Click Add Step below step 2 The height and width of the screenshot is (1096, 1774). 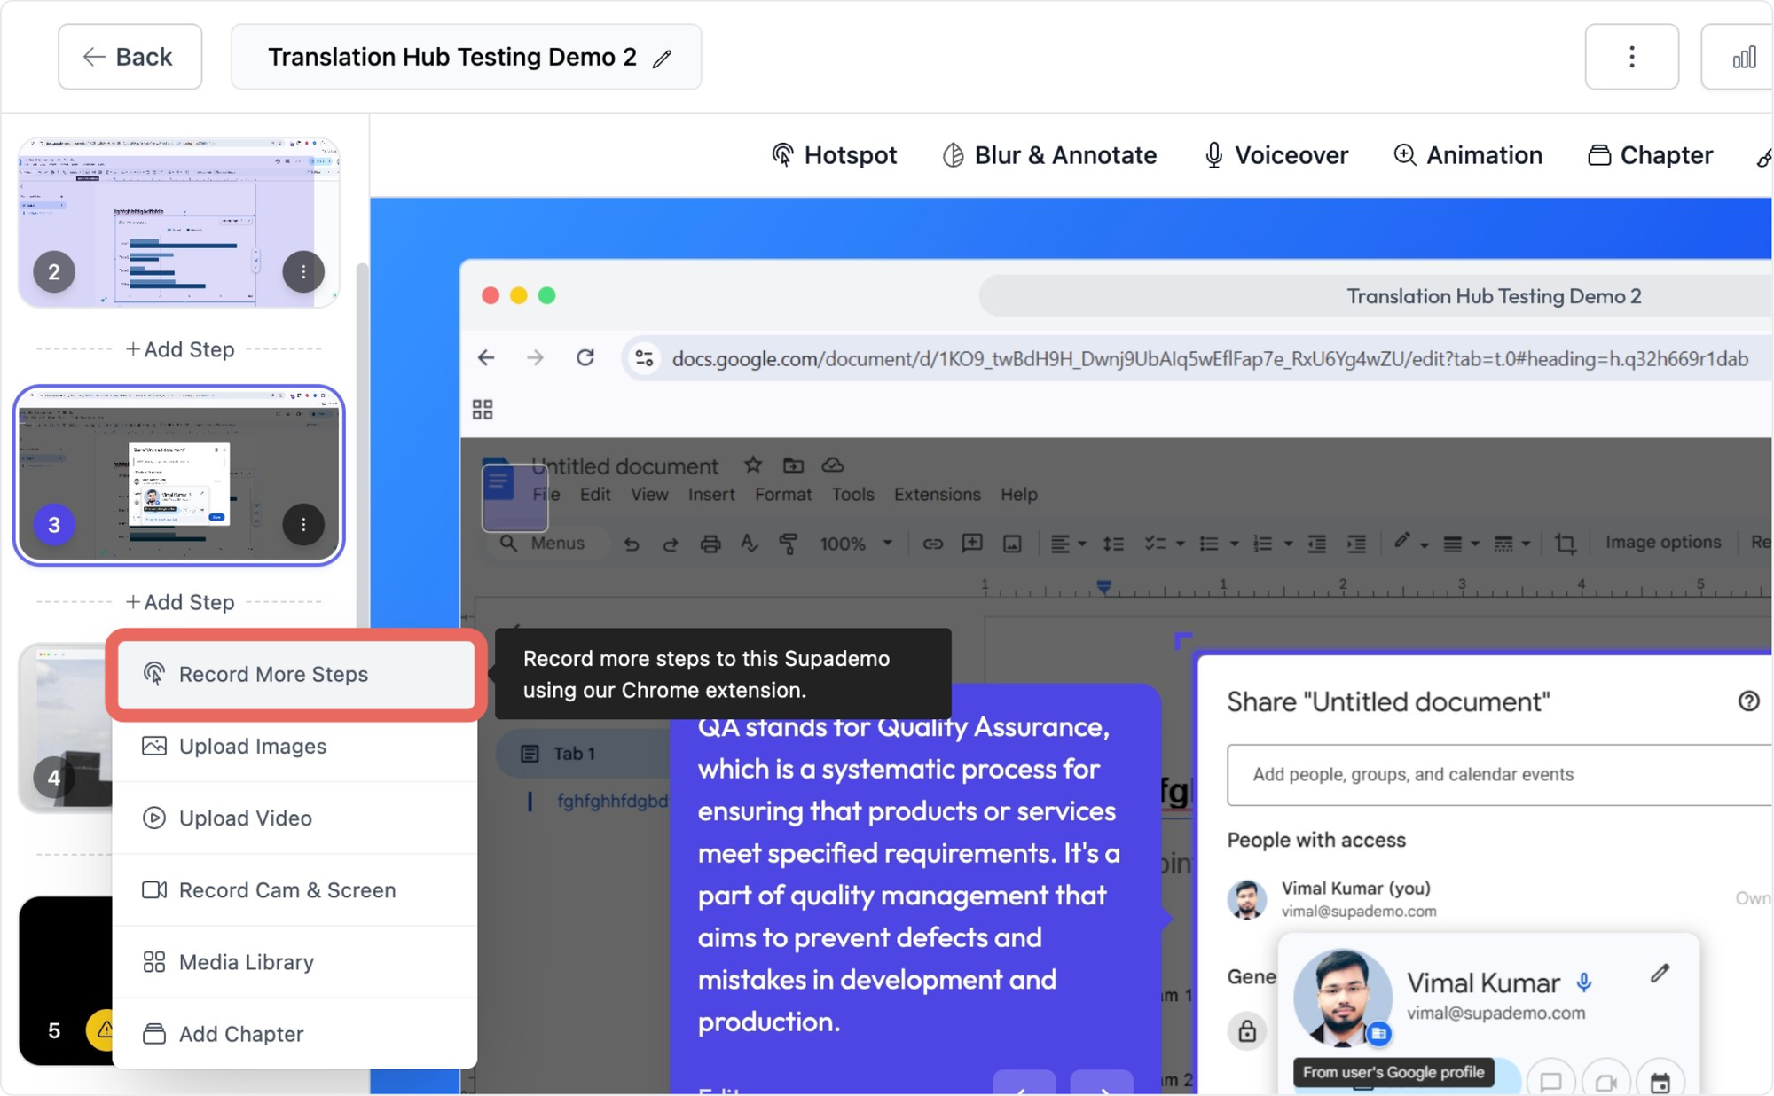pyautogui.click(x=180, y=349)
